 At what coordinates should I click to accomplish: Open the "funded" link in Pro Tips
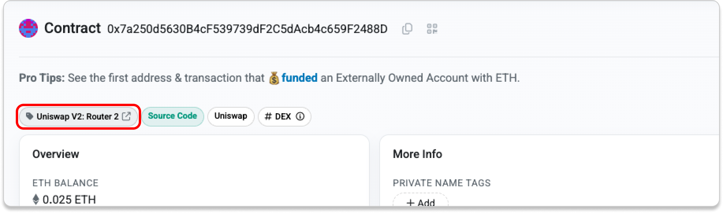tap(299, 78)
